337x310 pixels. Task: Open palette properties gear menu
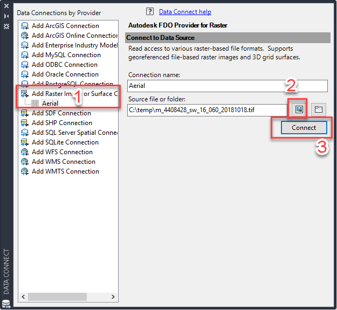tap(6, 26)
